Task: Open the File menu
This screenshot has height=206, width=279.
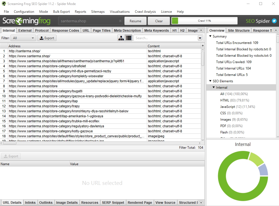Action: coord(6,12)
